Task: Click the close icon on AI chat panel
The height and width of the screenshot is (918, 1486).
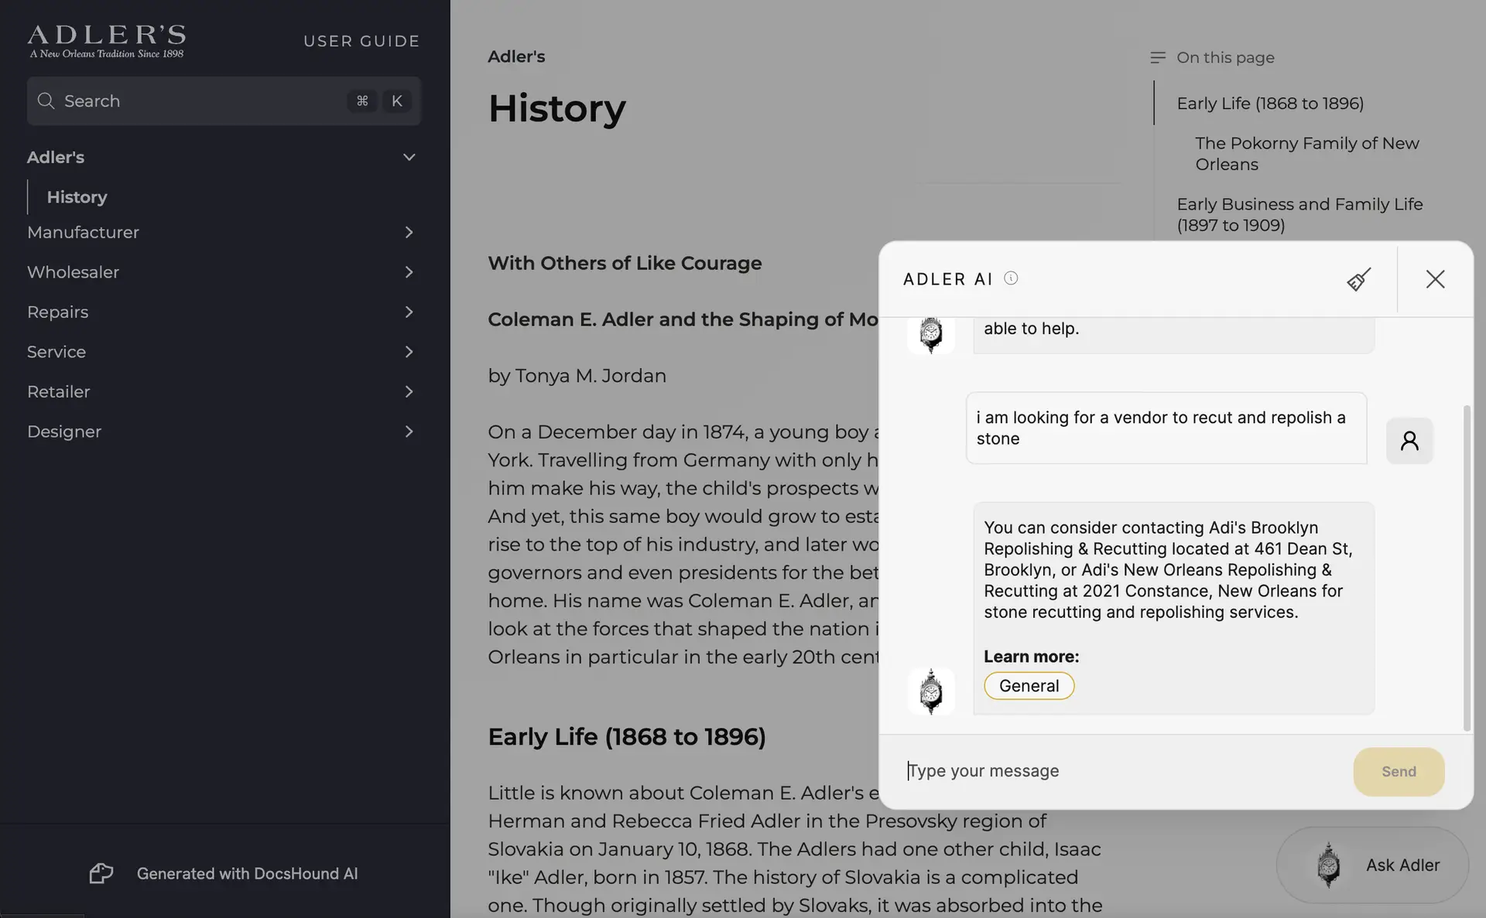Action: (x=1436, y=278)
